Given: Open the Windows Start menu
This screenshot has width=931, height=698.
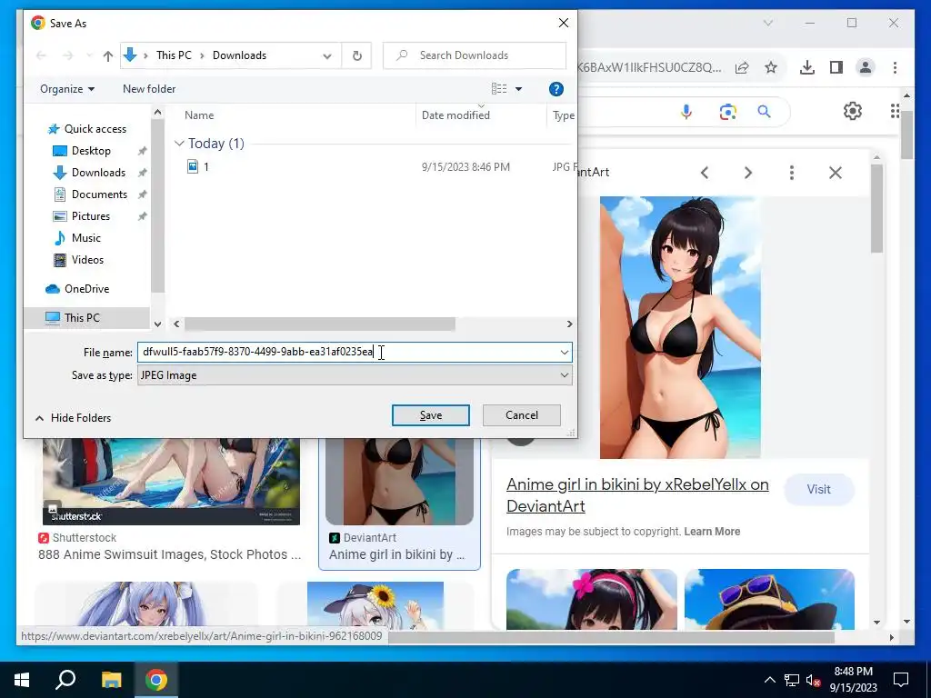Looking at the screenshot, I should click(x=22, y=680).
